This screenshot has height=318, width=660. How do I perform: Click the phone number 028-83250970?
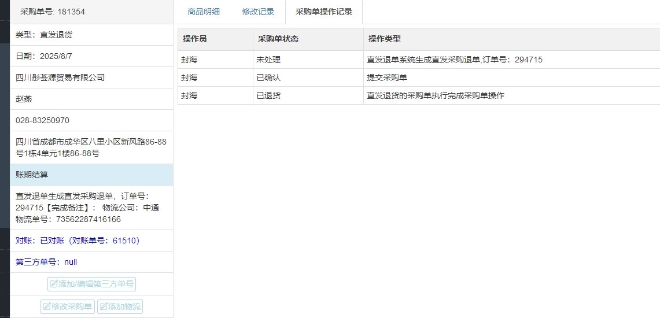(43, 120)
